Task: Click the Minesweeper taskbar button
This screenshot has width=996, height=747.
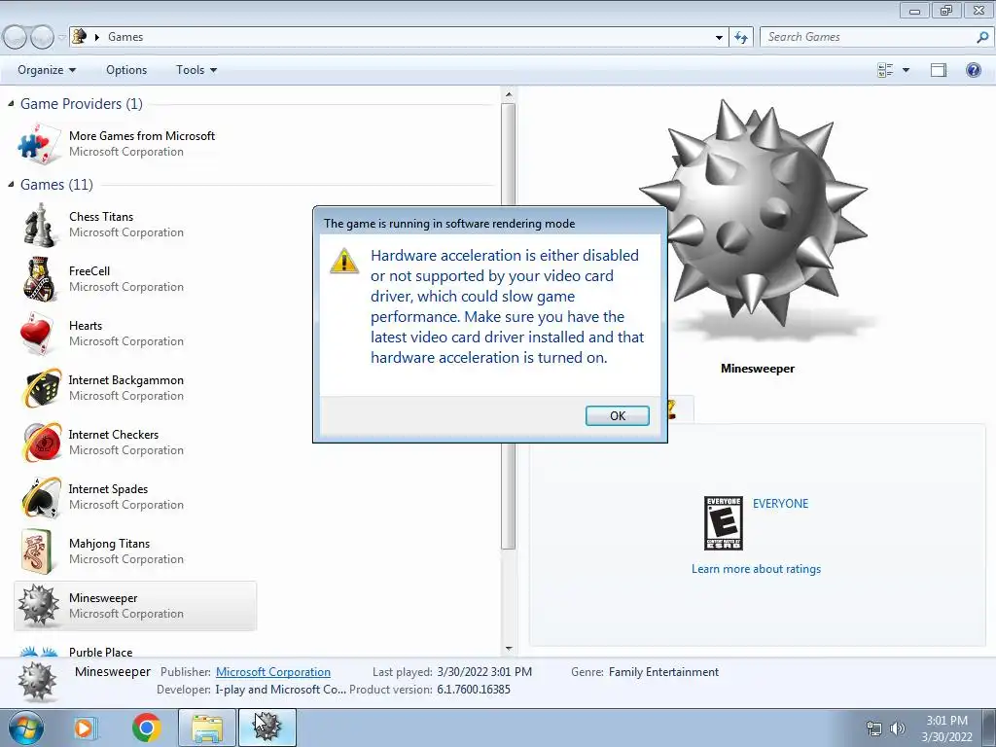Action: (x=267, y=728)
